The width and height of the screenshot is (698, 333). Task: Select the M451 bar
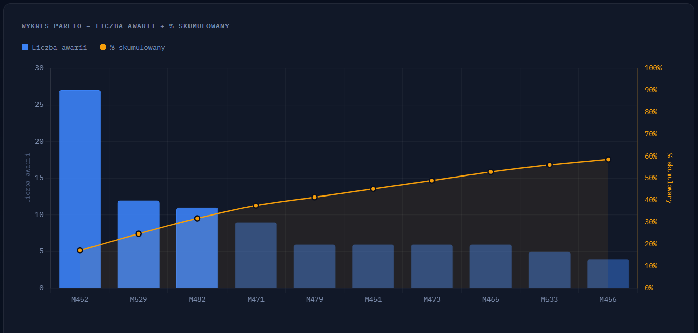pyautogui.click(x=373, y=266)
